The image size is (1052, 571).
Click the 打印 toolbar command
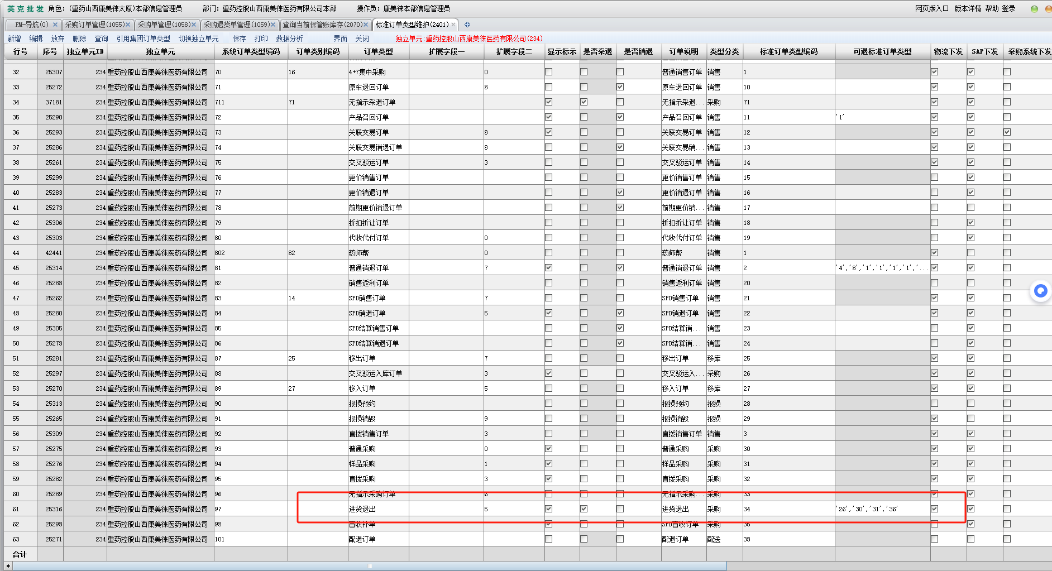tap(261, 39)
